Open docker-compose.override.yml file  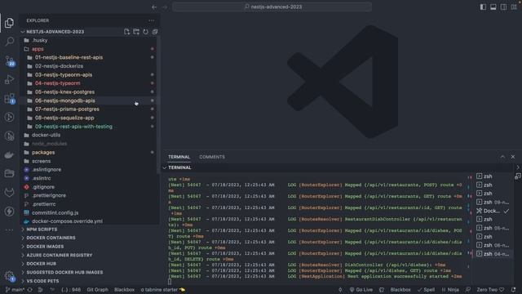tap(88, 221)
